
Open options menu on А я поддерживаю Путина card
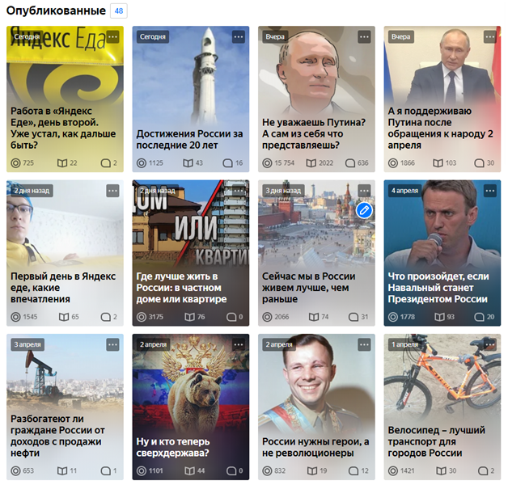490,37
